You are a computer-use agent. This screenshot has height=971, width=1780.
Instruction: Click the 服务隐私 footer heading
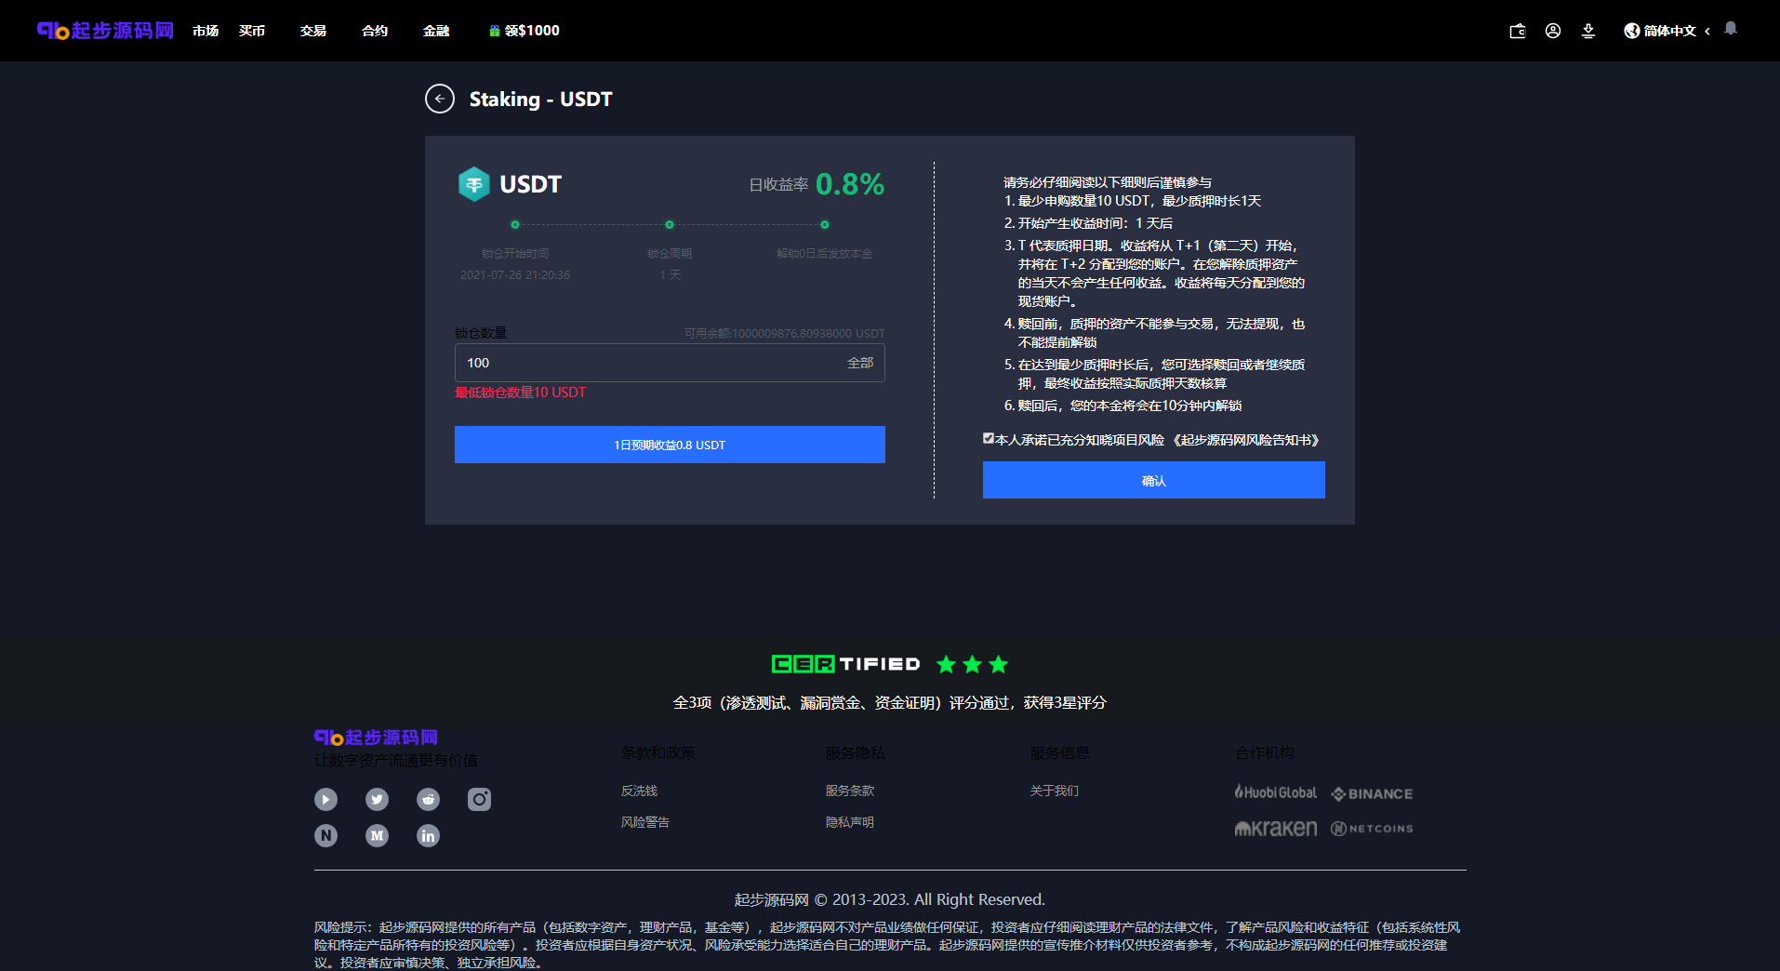click(x=856, y=752)
